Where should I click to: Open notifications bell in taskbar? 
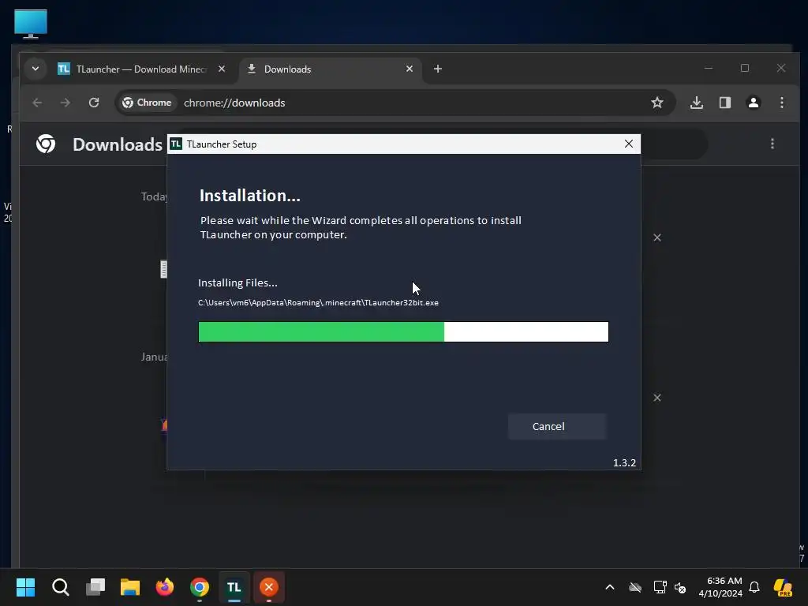pos(754,587)
